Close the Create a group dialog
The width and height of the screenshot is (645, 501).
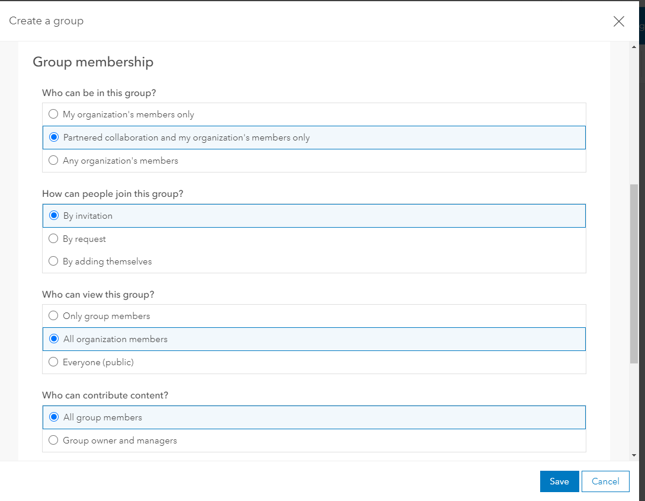point(619,21)
